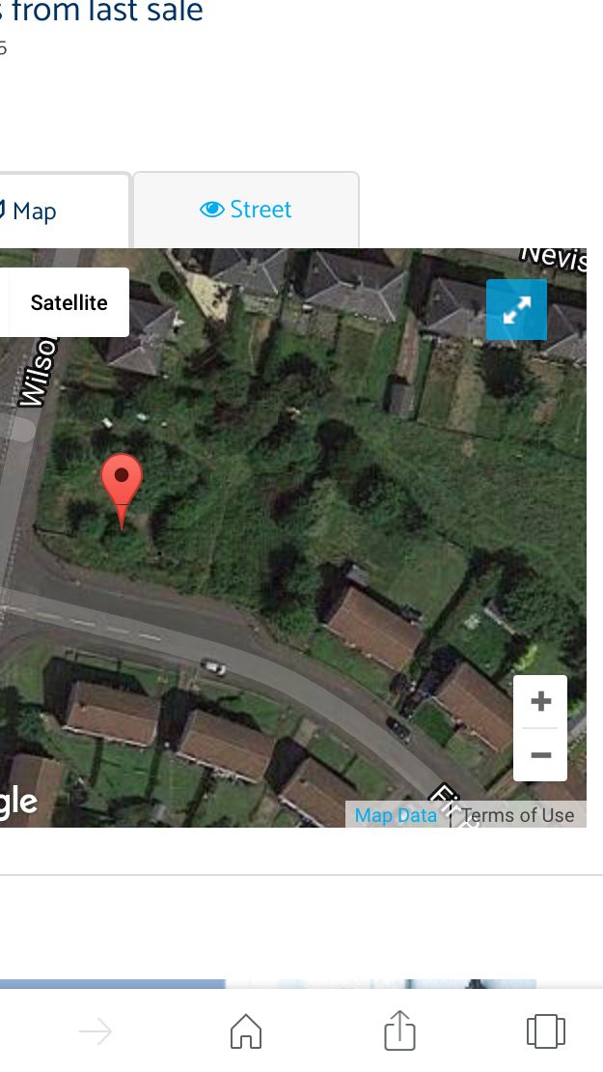Open the right-hand thumbnail below the map
Screen dimensions: 603x1072
[407, 984]
